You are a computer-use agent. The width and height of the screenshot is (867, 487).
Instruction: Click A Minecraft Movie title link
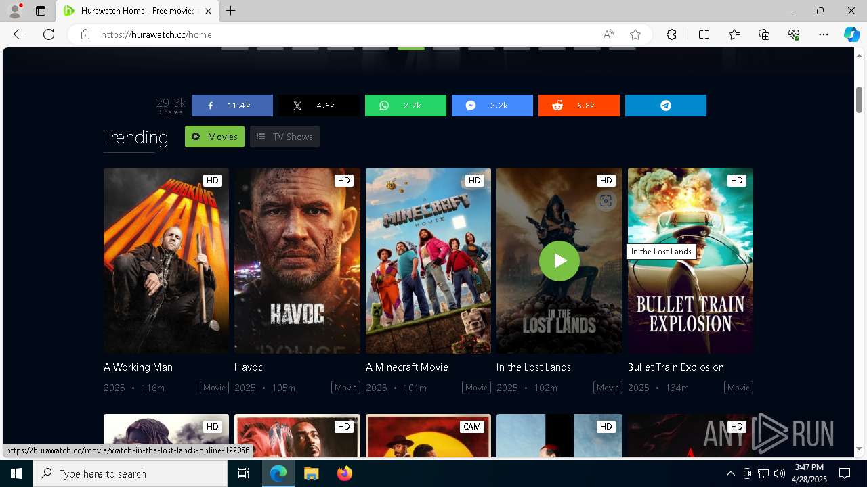[407, 367]
